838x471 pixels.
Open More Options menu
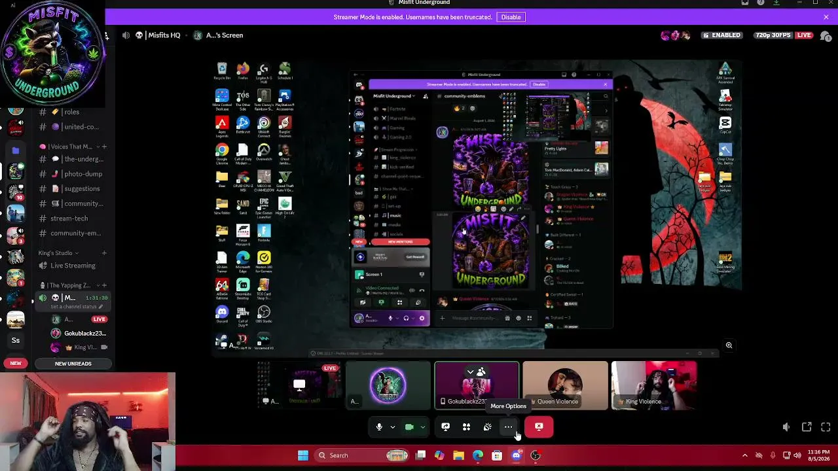tap(508, 427)
